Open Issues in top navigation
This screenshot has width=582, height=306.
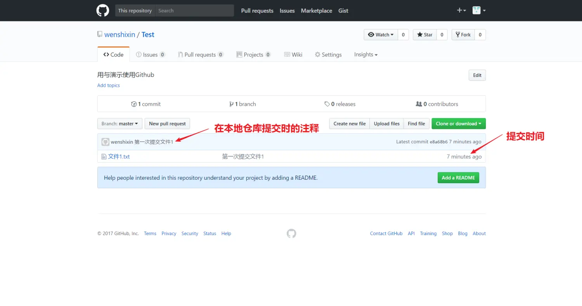coord(287,11)
